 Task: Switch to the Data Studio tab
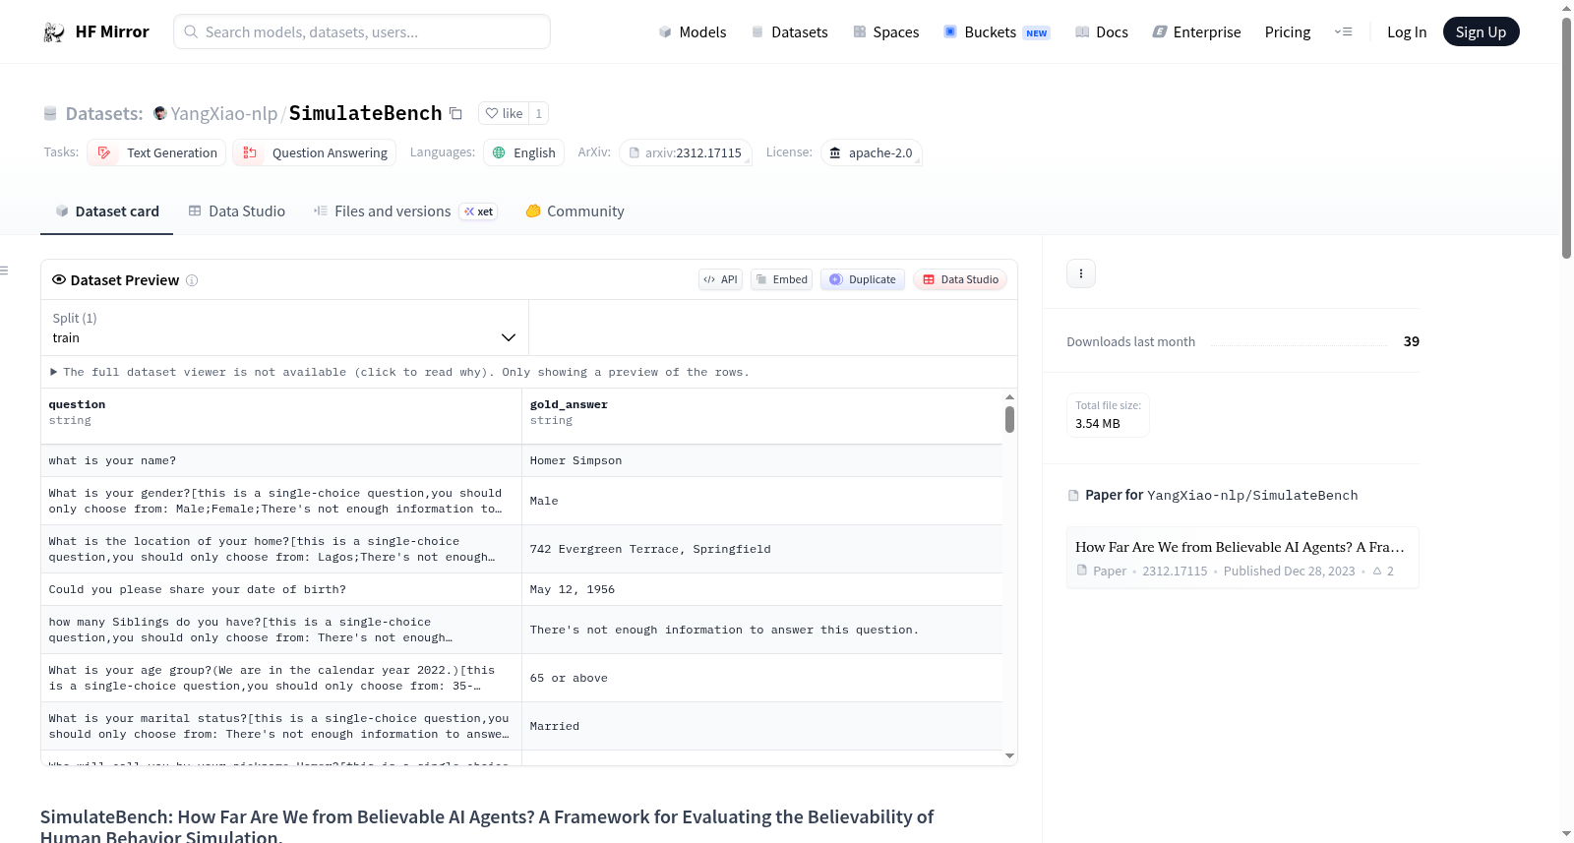(x=237, y=211)
